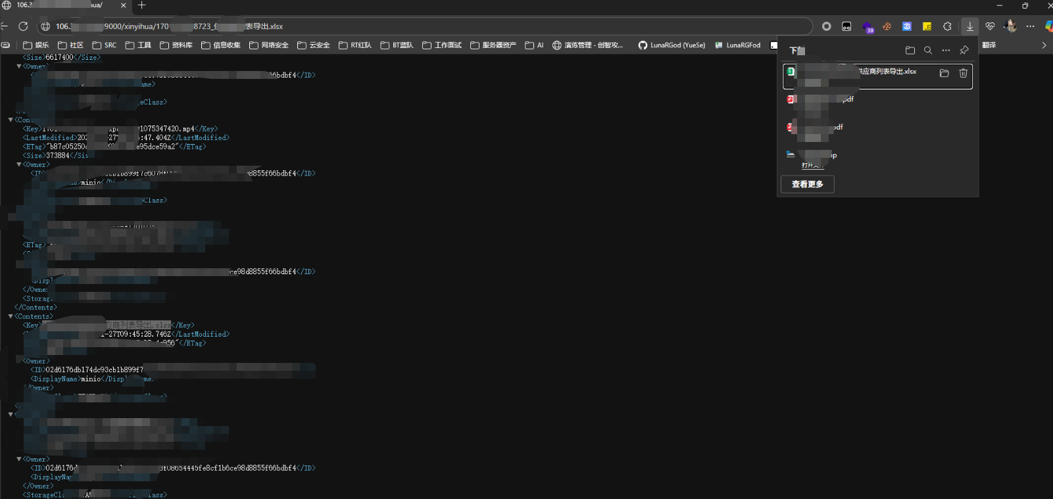The width and height of the screenshot is (1053, 499).
Task: Toggle the Downloads toolbar button
Action: click(x=969, y=26)
